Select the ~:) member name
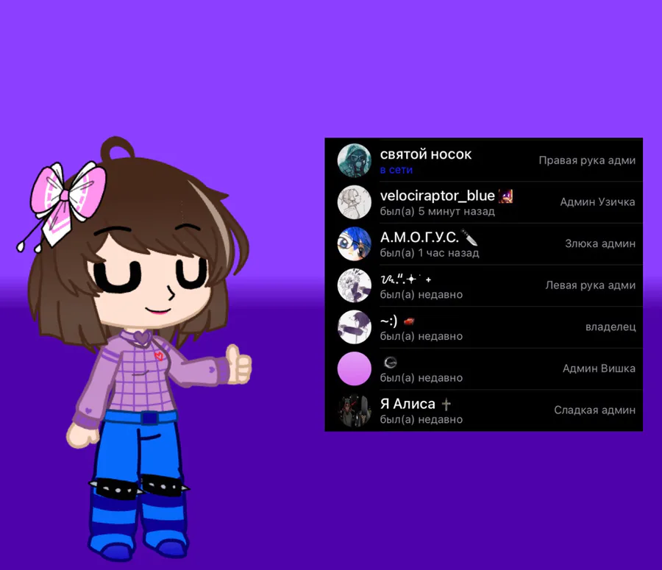This screenshot has height=570, width=662. (x=388, y=321)
